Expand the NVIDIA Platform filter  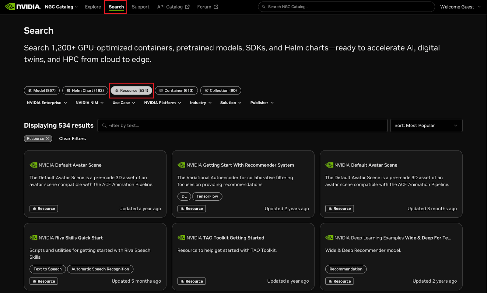pyautogui.click(x=163, y=103)
